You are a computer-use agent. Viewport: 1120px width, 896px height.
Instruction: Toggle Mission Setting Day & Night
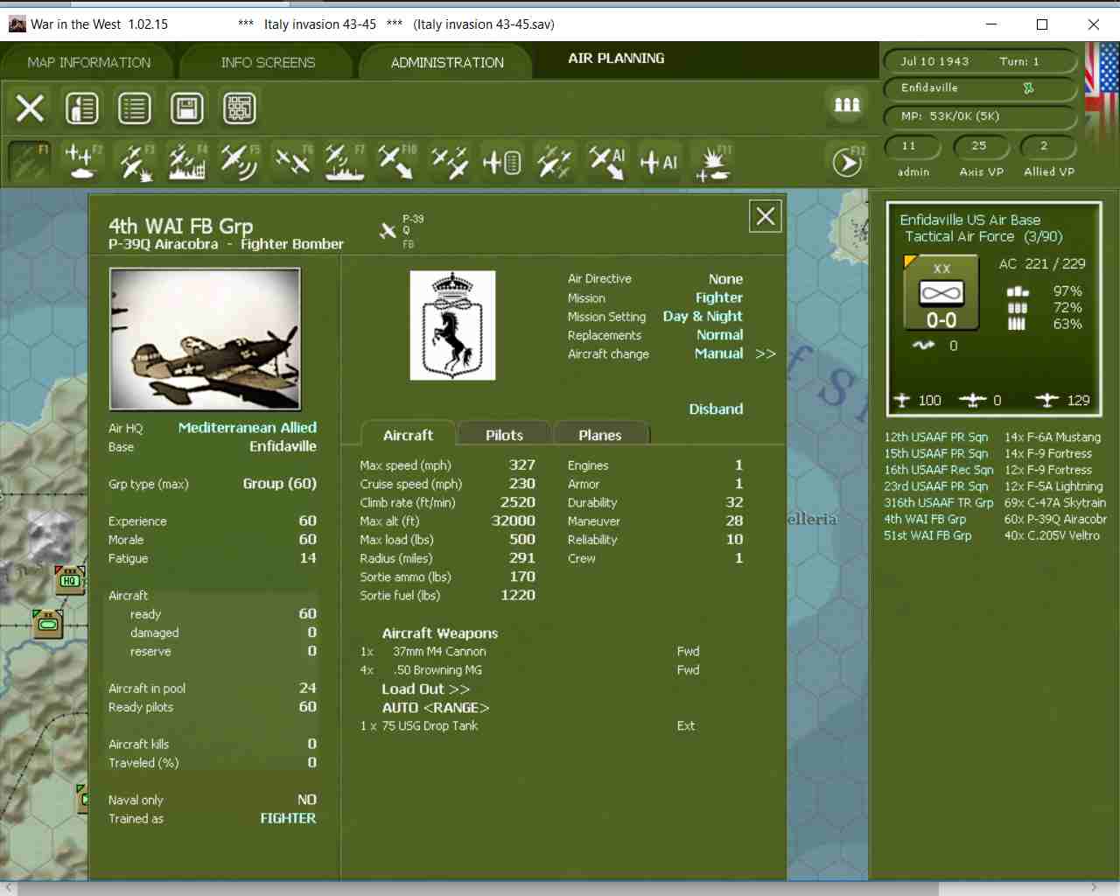tap(702, 317)
